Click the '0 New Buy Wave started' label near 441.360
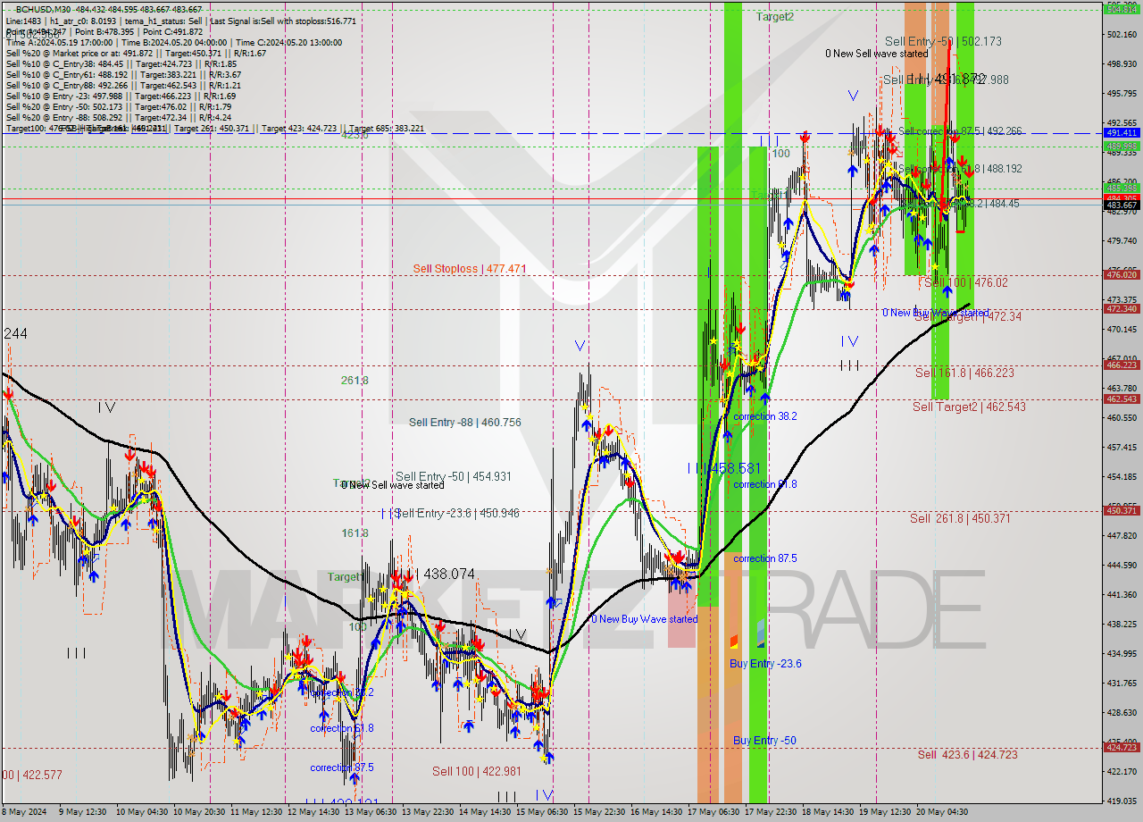The image size is (1143, 822). click(645, 619)
